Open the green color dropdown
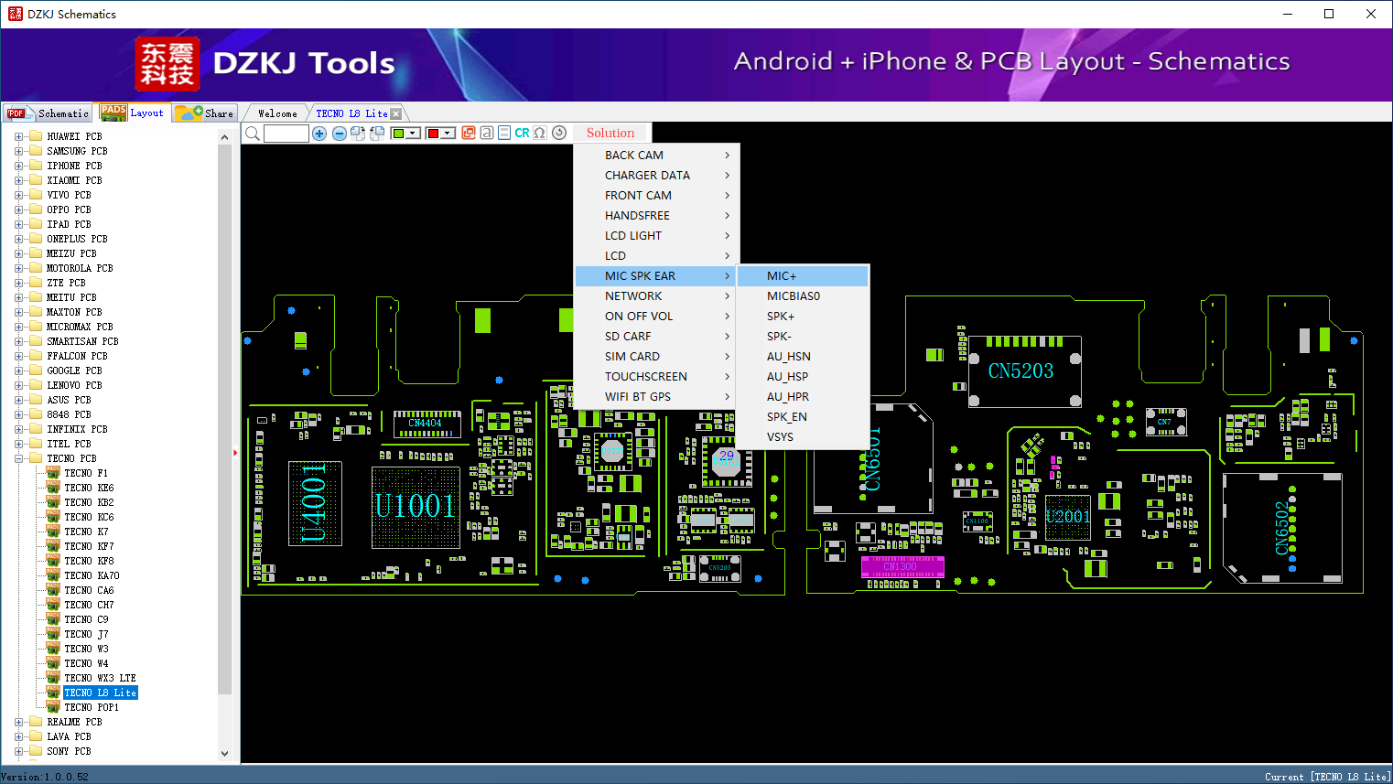 coord(413,134)
